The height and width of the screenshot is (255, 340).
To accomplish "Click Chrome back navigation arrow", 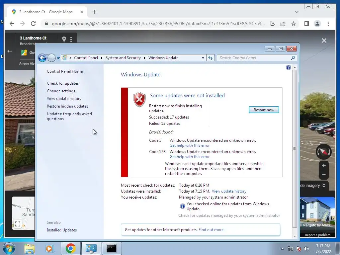I will pyautogui.click(x=12, y=24).
